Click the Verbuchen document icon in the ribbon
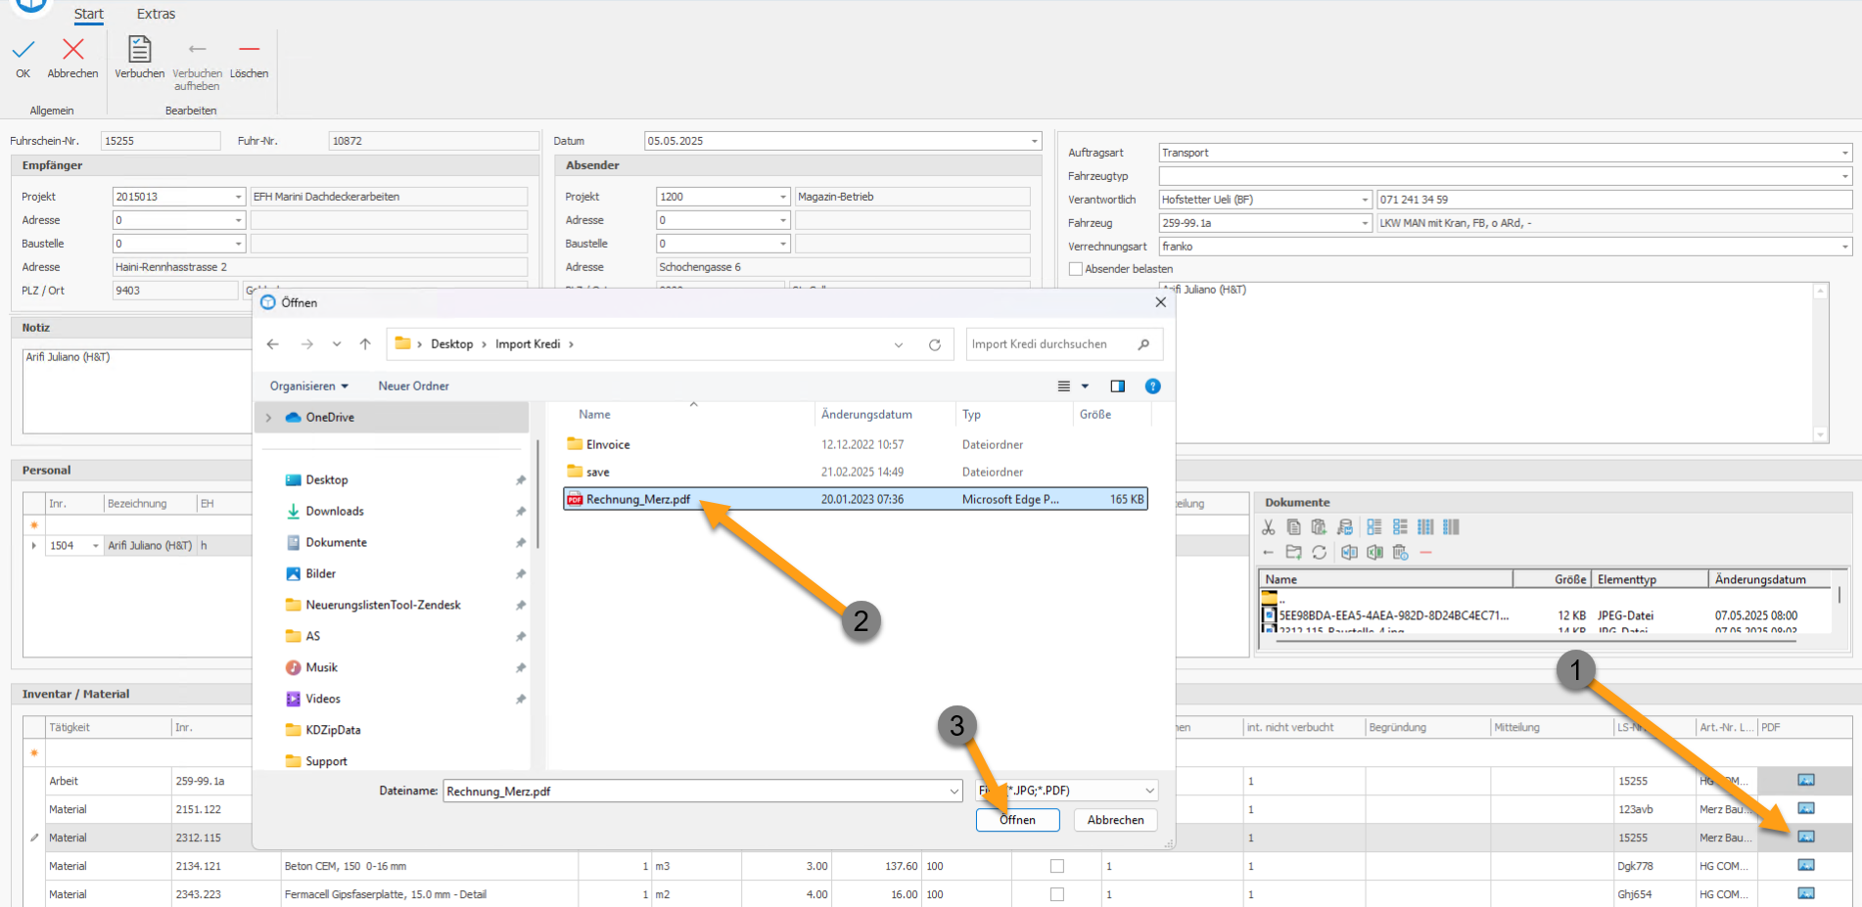Image resolution: width=1862 pixels, height=907 pixels. pyautogui.click(x=140, y=49)
